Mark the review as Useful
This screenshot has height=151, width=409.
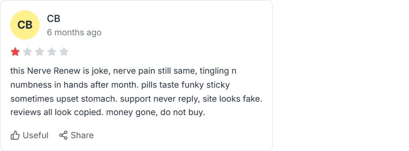pos(30,135)
